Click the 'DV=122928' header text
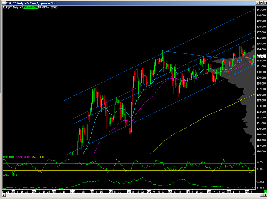The width and height of the screenshot is (267, 199). (51, 7)
